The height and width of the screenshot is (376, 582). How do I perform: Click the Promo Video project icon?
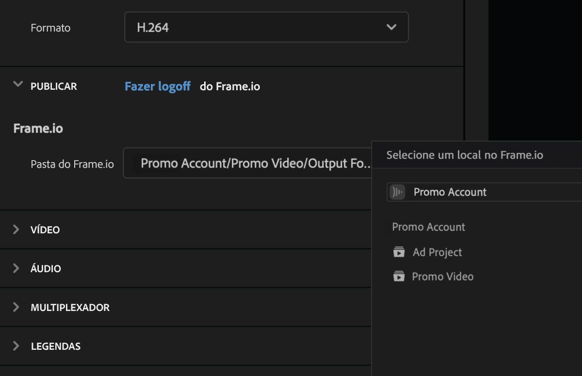(x=399, y=277)
